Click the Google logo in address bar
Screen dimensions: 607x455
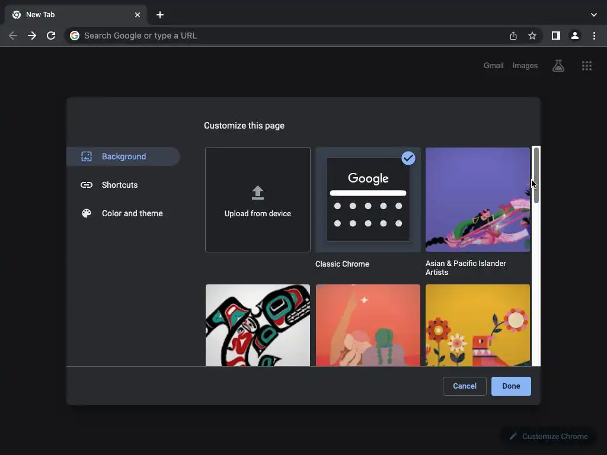point(75,36)
